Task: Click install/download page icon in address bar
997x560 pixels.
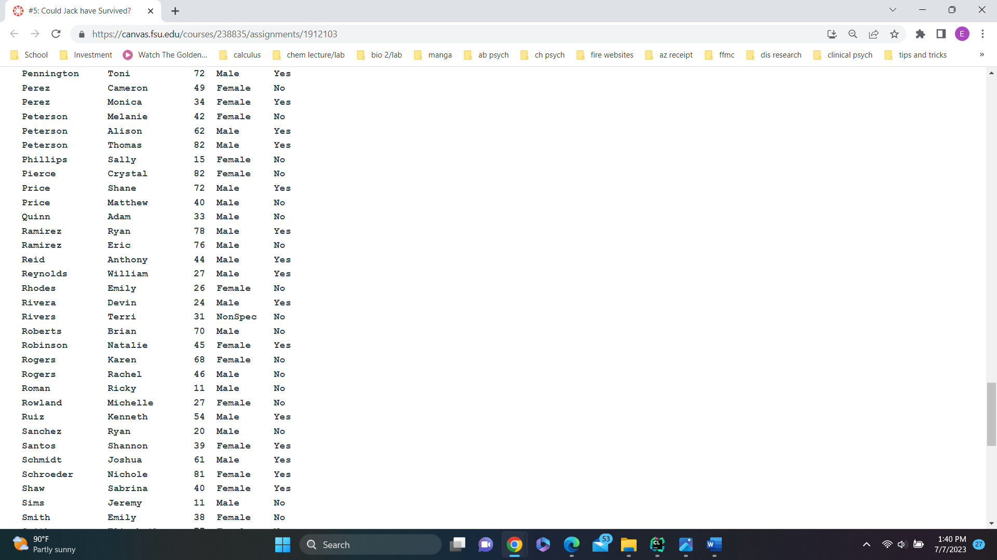Action: pyautogui.click(x=832, y=34)
